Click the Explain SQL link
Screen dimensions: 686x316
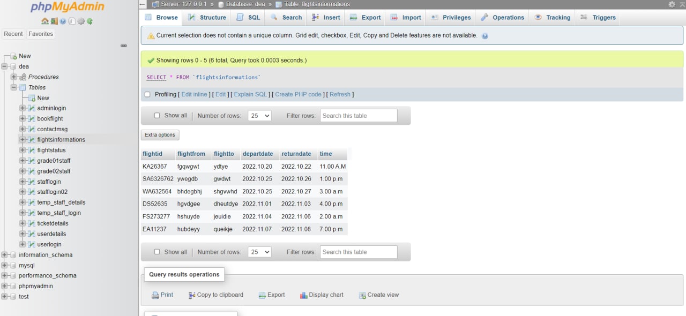coord(250,94)
